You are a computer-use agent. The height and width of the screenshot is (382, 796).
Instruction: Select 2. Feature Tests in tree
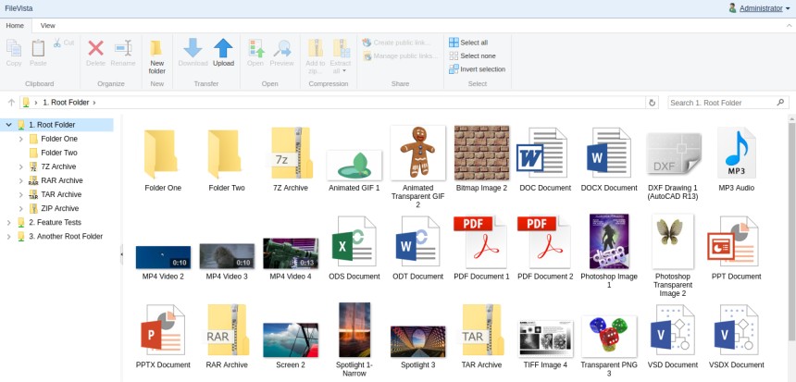pyautogui.click(x=55, y=222)
